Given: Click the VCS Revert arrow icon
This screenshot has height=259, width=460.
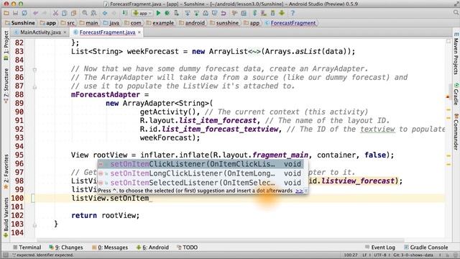Looking at the screenshot, I should (224, 13).
